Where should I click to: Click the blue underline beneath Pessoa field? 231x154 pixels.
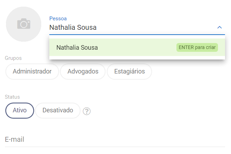[x=137, y=35]
